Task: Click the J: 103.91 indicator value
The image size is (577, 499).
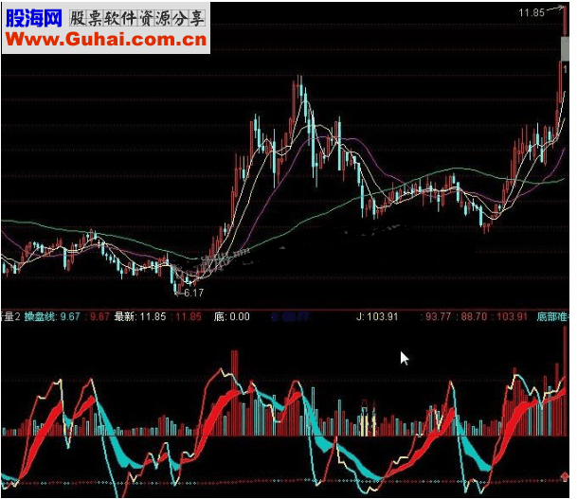Action: coord(377,316)
